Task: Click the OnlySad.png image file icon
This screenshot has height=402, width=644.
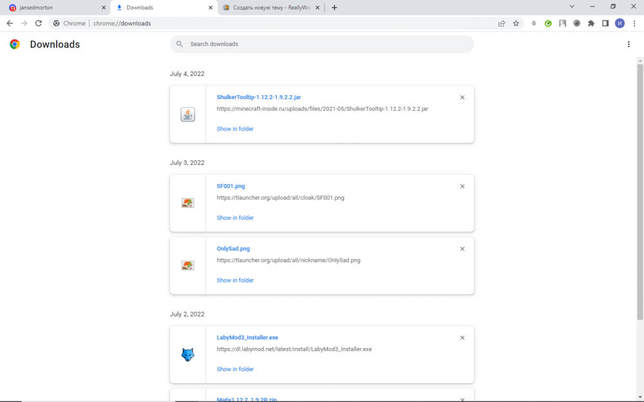Action: coord(187,266)
